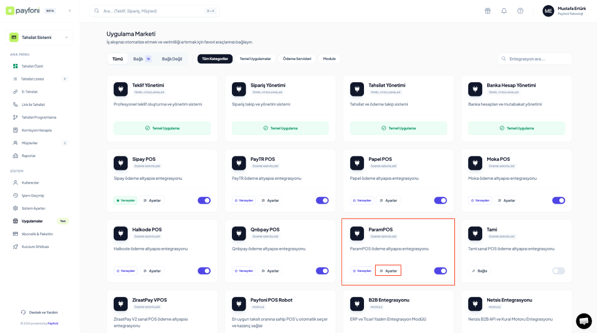597x333 pixels.
Task: Collapse sidebar using the chevron icon
Action: coord(69,11)
